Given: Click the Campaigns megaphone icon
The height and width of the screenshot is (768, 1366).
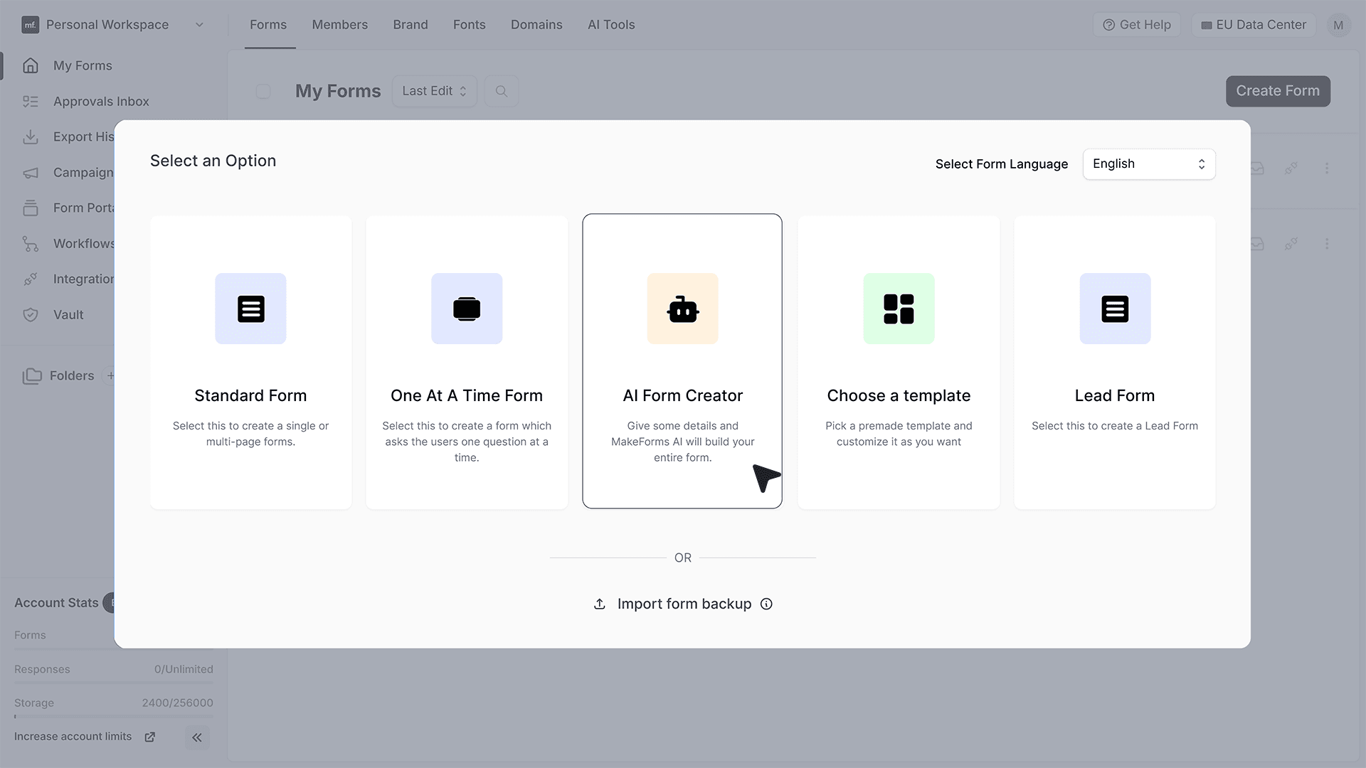Looking at the screenshot, I should [31, 172].
